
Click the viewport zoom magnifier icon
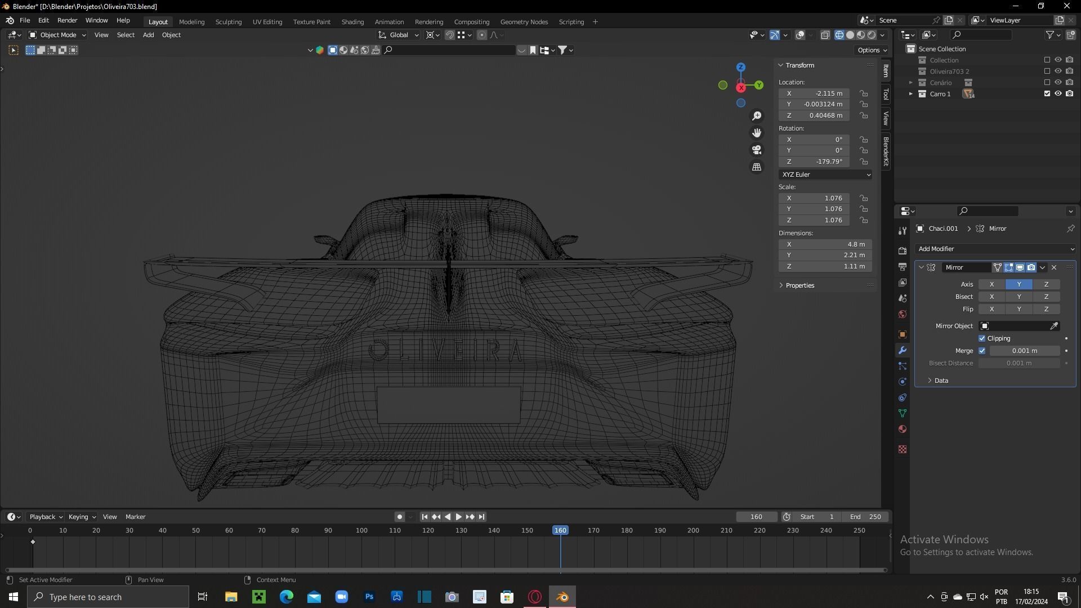(x=757, y=116)
